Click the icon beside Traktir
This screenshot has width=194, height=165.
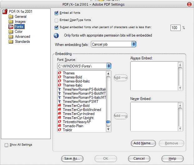[59, 130]
